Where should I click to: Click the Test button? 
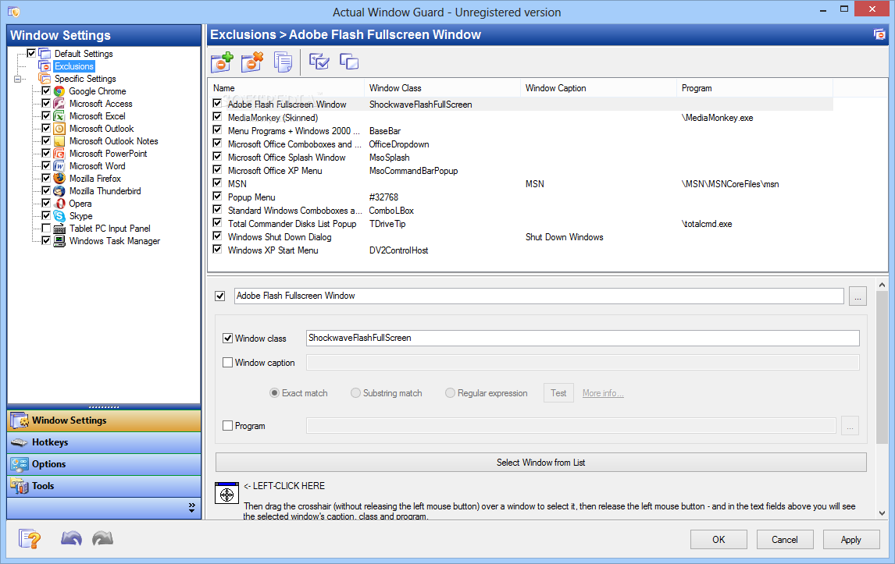[558, 393]
